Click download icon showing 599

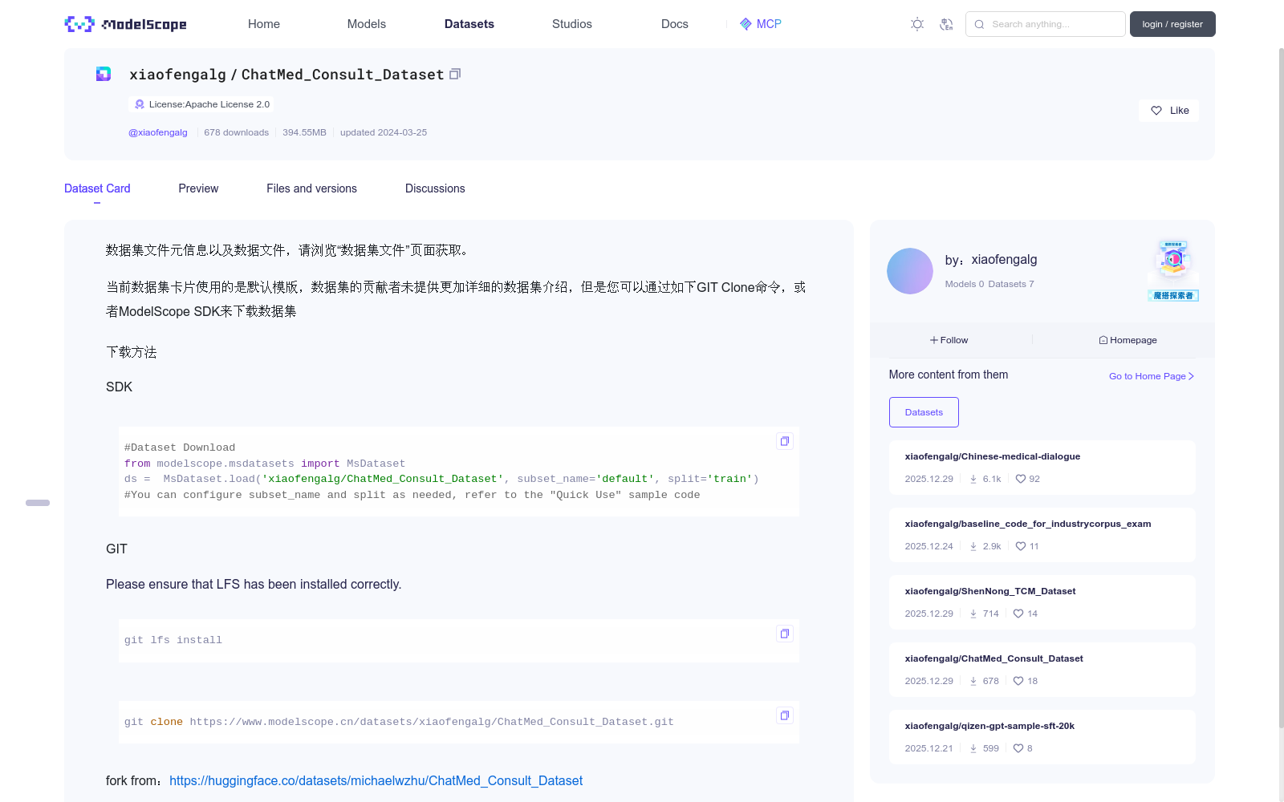click(x=973, y=748)
